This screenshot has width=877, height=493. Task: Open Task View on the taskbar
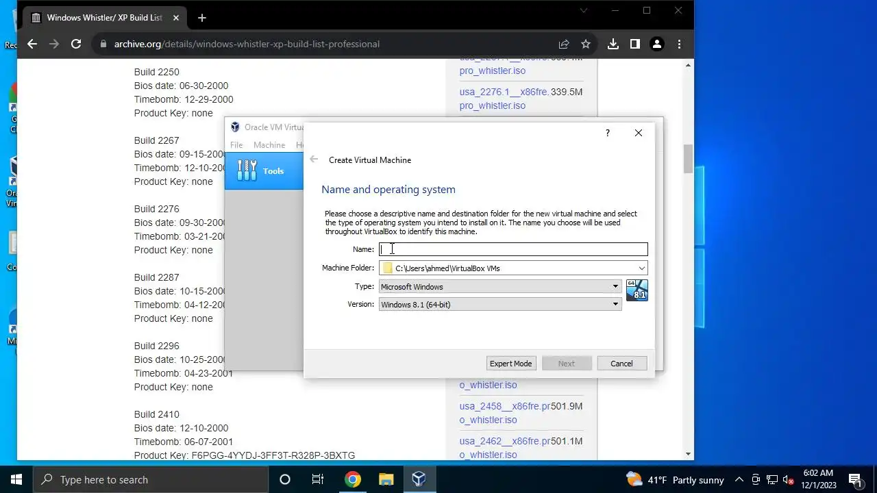318,479
